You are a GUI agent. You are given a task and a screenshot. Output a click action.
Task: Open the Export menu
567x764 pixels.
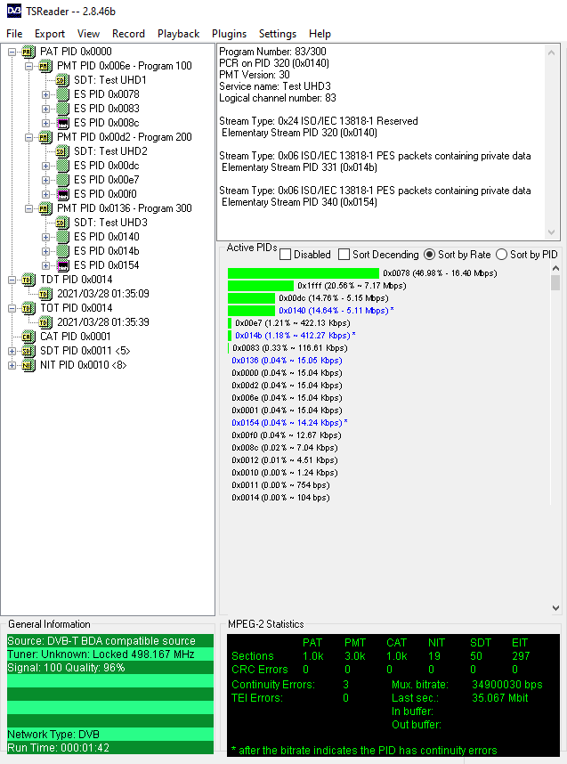[x=50, y=34]
